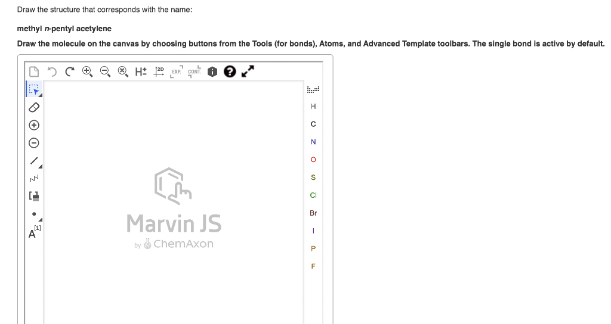The image size is (611, 324).
Task: Choose the single bond tool
Action: click(x=34, y=161)
